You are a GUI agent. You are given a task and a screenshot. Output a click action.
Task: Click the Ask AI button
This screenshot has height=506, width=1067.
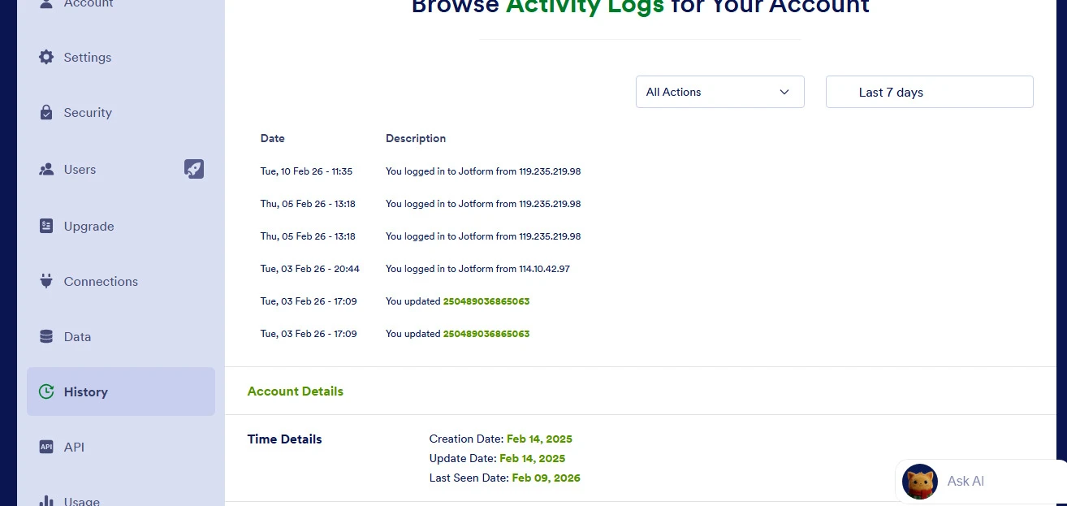click(x=965, y=481)
